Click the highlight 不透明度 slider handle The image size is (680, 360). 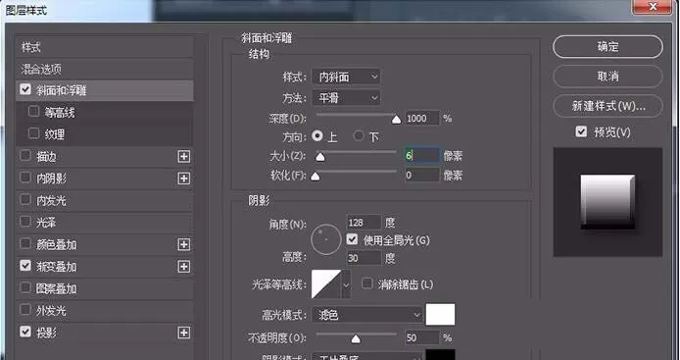(x=356, y=338)
